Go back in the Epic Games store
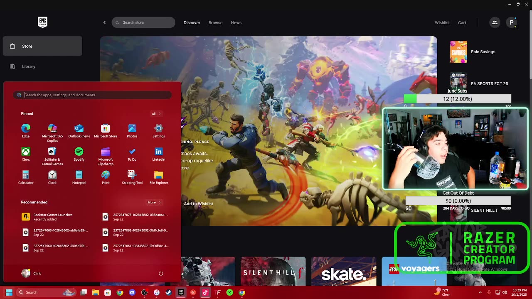 click(x=104, y=22)
